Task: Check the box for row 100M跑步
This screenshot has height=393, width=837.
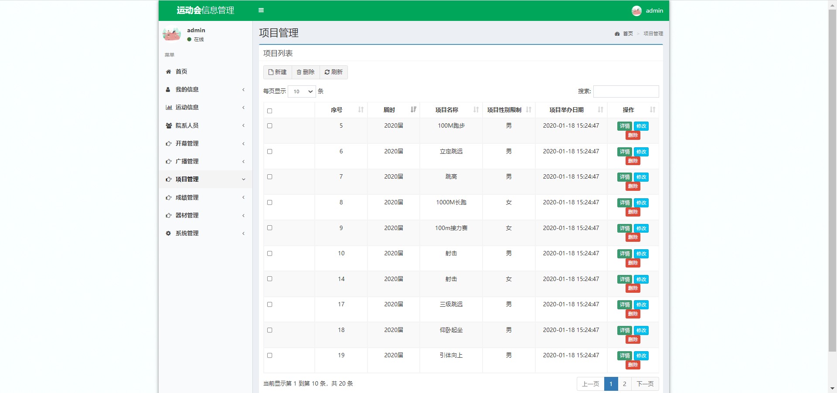Action: [x=270, y=125]
